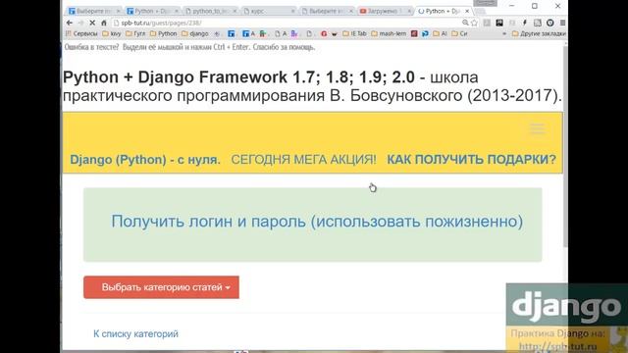Switch to the python_to tab

[x=211, y=11]
